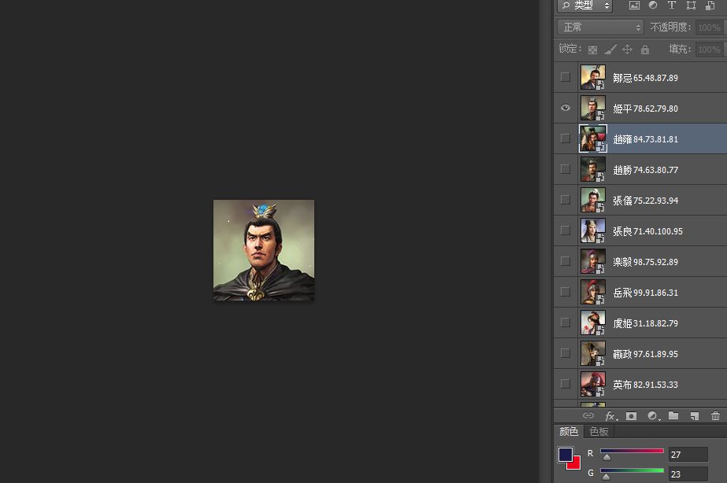Image resolution: width=727 pixels, height=483 pixels.
Task: Delete layer trash icon
Action: 715,416
